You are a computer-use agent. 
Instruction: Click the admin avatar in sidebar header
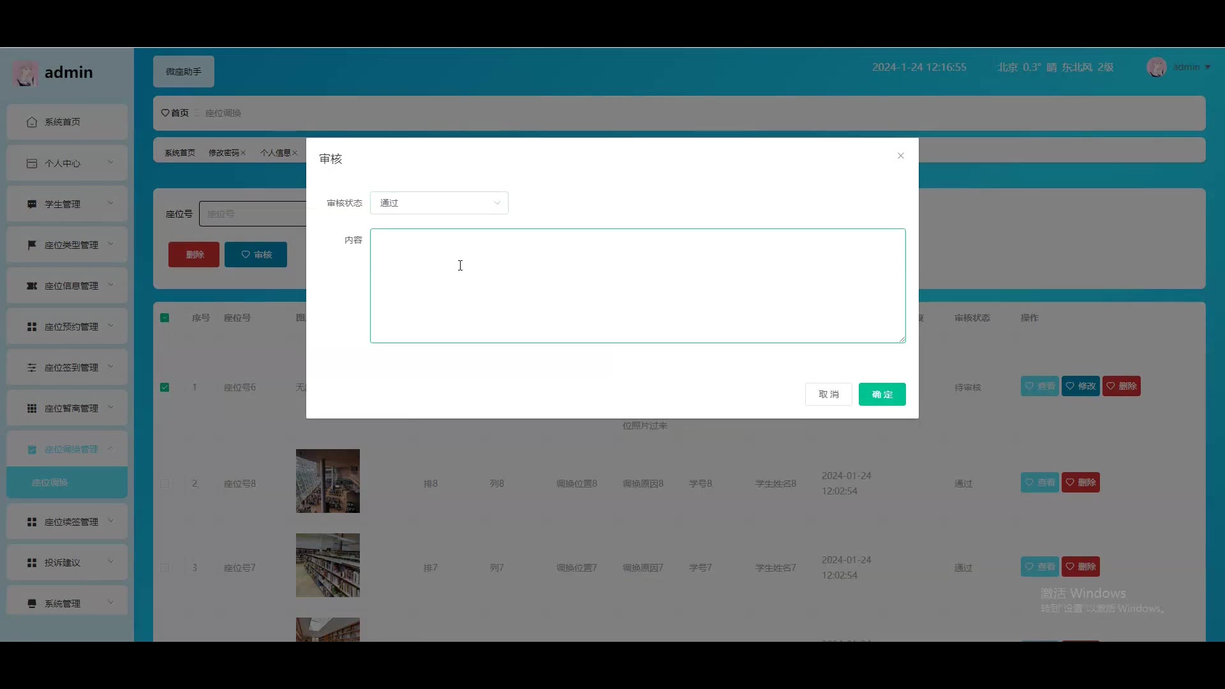coord(26,73)
